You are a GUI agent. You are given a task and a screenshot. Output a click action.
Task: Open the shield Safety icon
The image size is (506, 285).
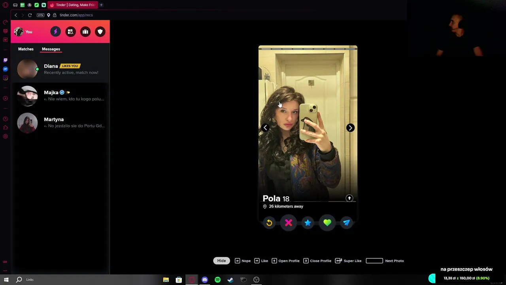[100, 32]
